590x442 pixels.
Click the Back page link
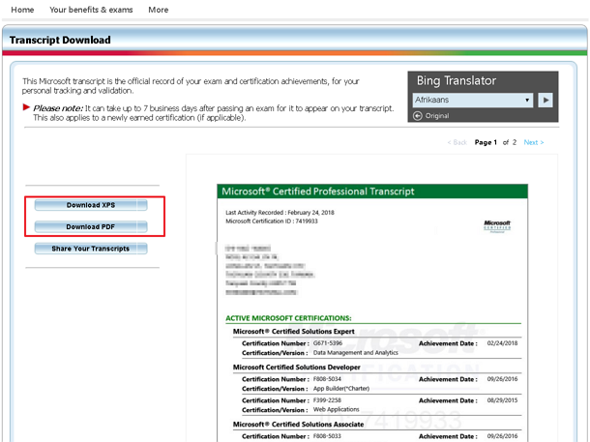(457, 142)
